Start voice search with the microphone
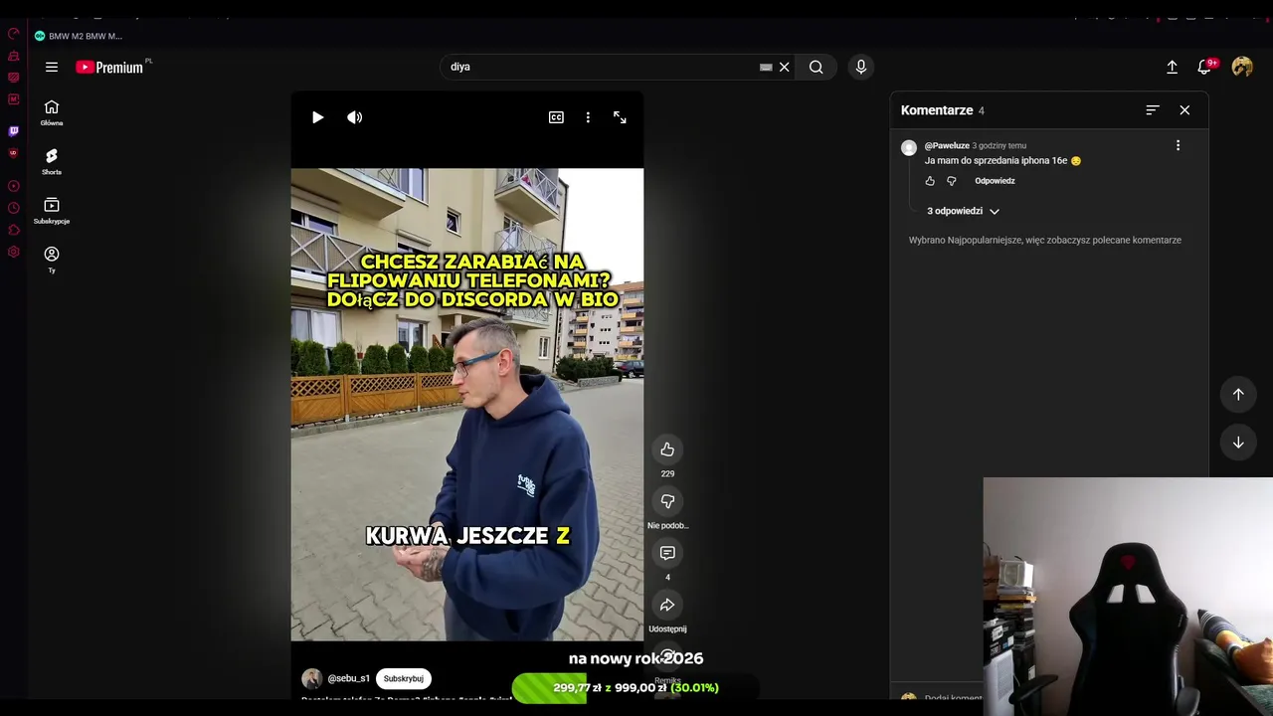 click(861, 67)
